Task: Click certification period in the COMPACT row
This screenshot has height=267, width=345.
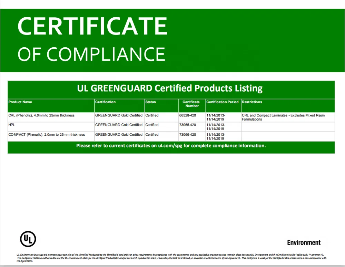Action: click(216, 136)
